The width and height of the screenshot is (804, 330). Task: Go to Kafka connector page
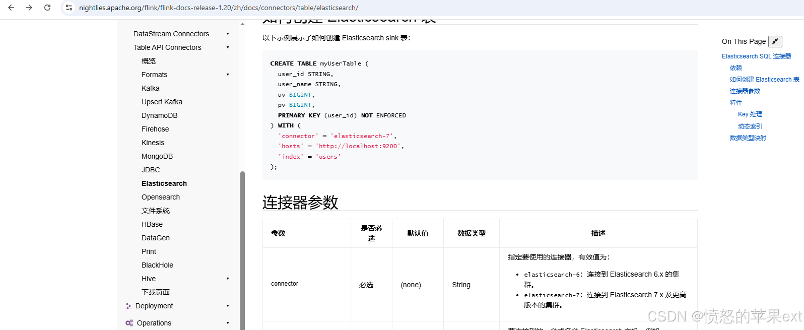pyautogui.click(x=151, y=88)
